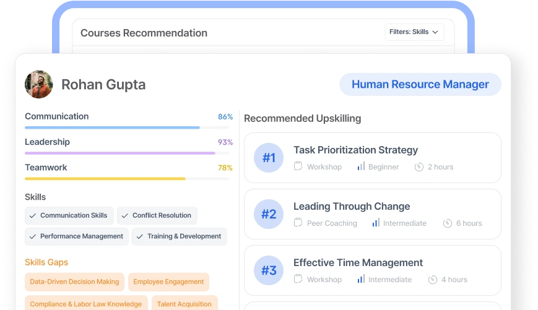Open the Effective Time Management card

pos(373,270)
